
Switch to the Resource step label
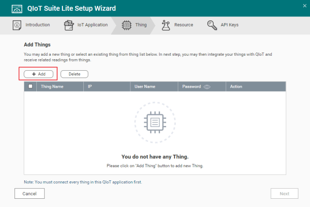point(184,25)
